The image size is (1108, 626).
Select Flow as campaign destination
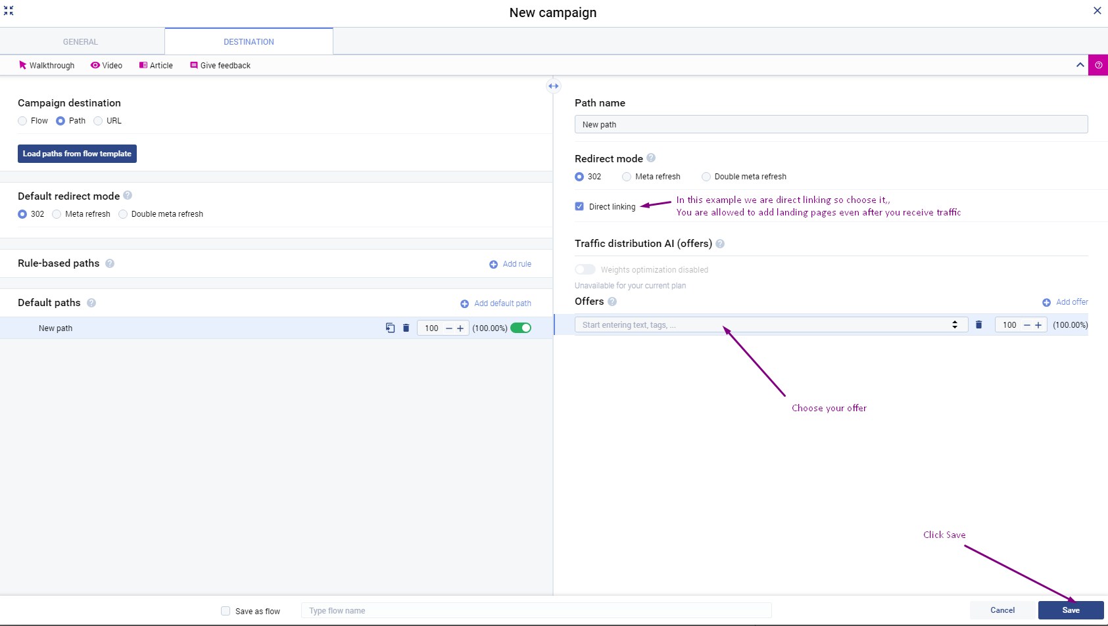pyautogui.click(x=22, y=121)
